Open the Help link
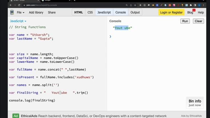The width and height of the screenshot is (210, 118). coord(201,12)
